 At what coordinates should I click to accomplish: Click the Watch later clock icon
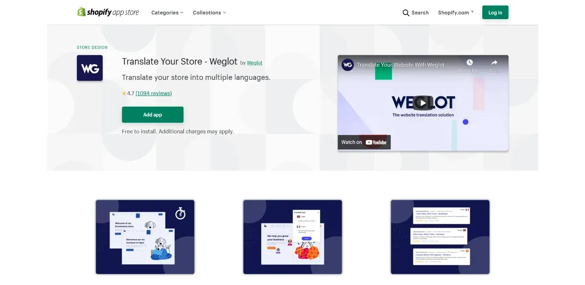(x=469, y=62)
